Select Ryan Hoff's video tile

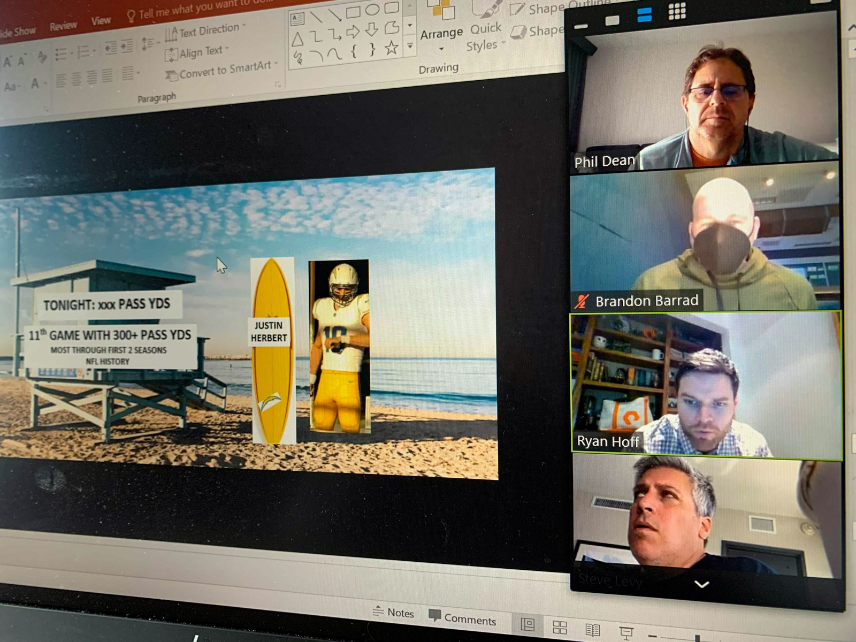click(x=707, y=385)
